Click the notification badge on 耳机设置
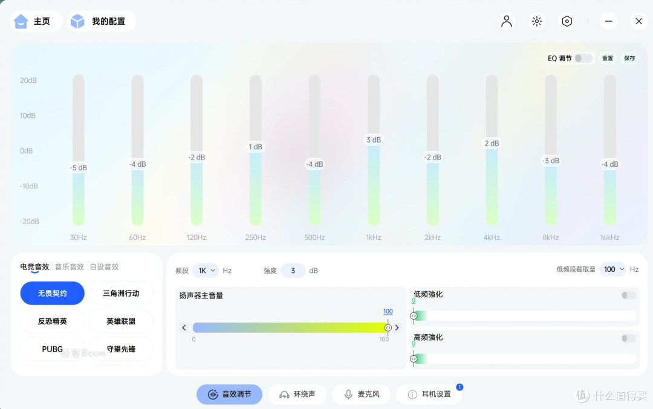Screen dimensions: 653x409 [460, 387]
